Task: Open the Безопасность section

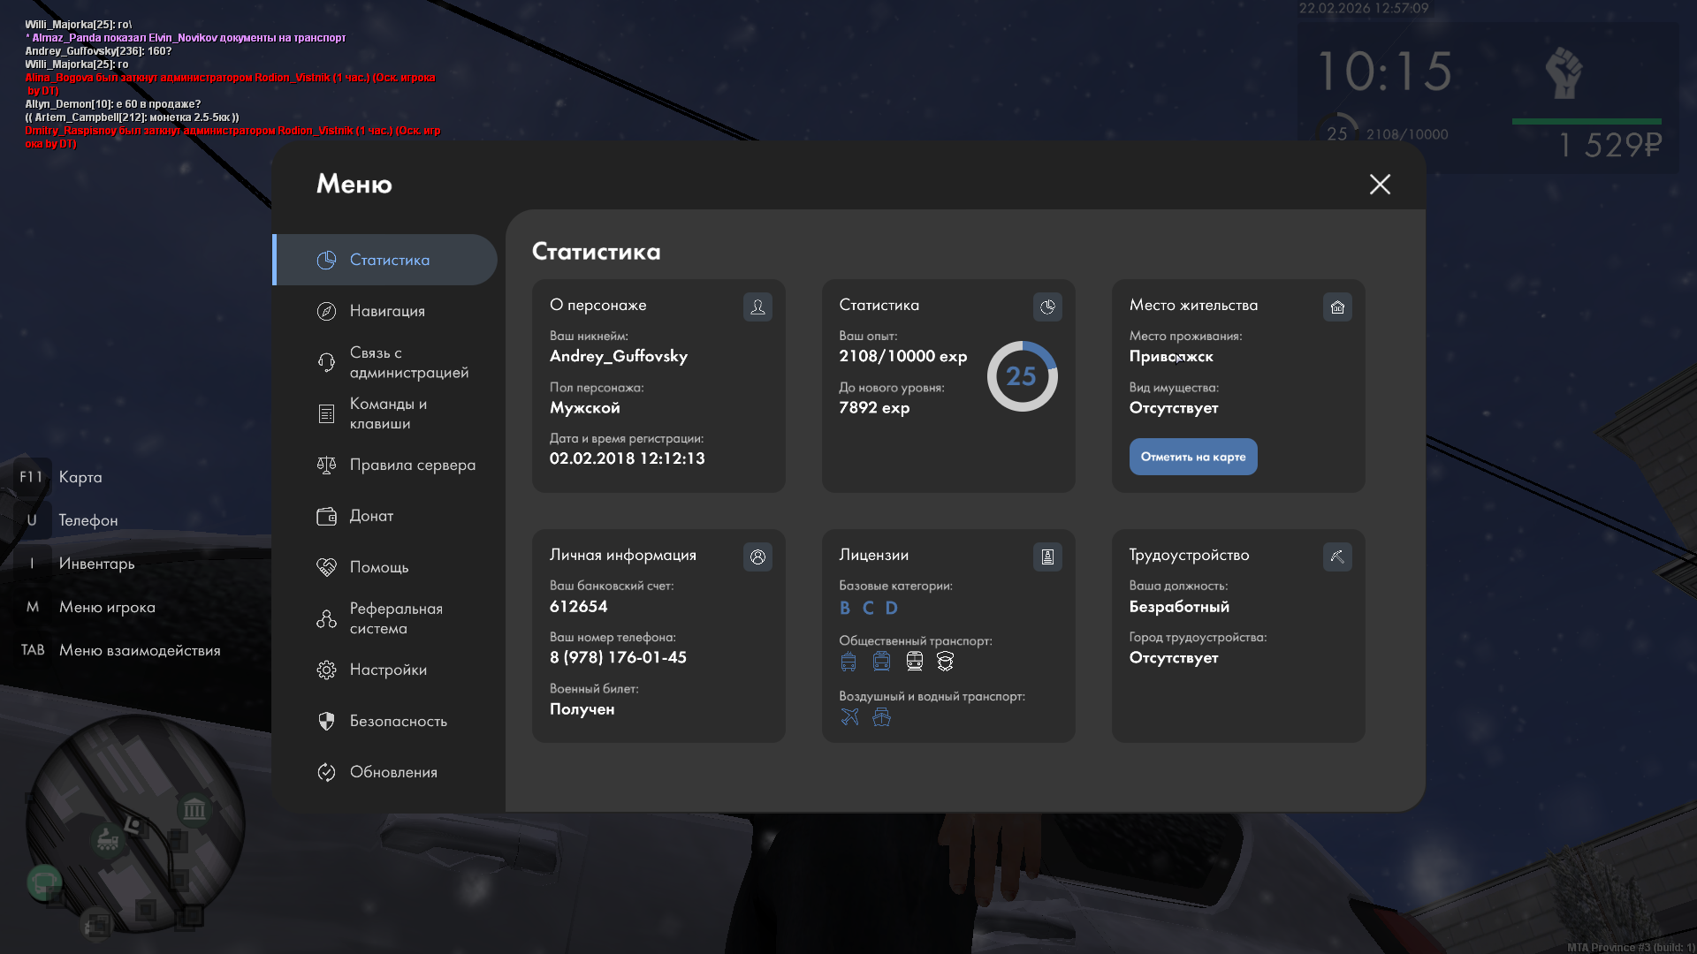Action: pyautogui.click(x=398, y=721)
